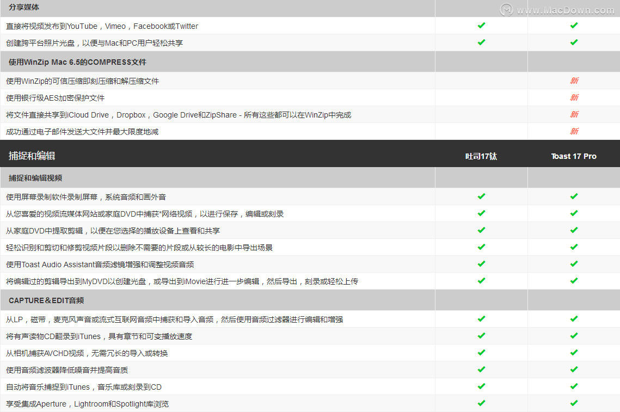This screenshot has width=620, height=412.
Task: Select 吐司17钛 checkmark in 捕获*网络视频 row
Action: 481,213
